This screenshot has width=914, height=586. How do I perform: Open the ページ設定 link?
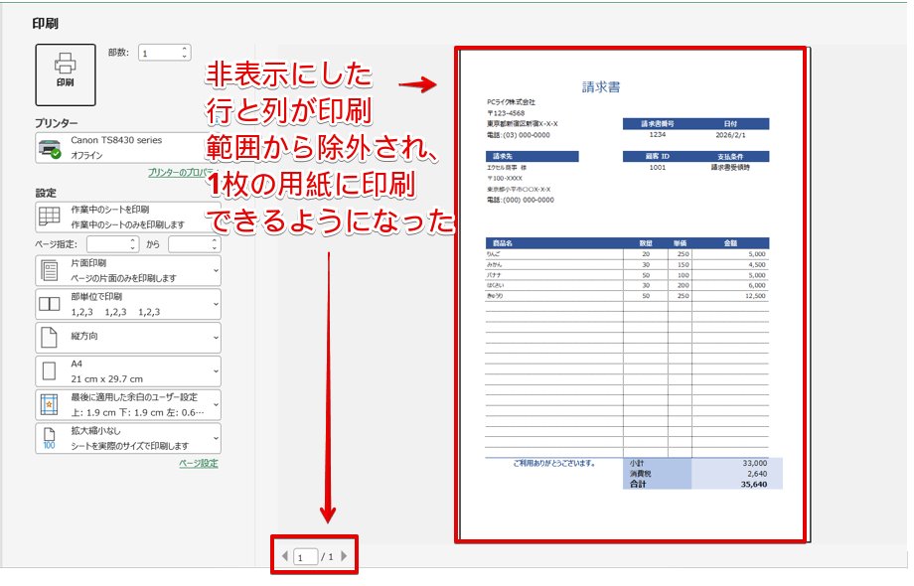coord(198,463)
